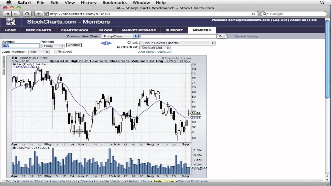The width and height of the screenshot is (331, 186).
Task: Open the CHARTSCHOOL tab
Action: [x=75, y=30]
